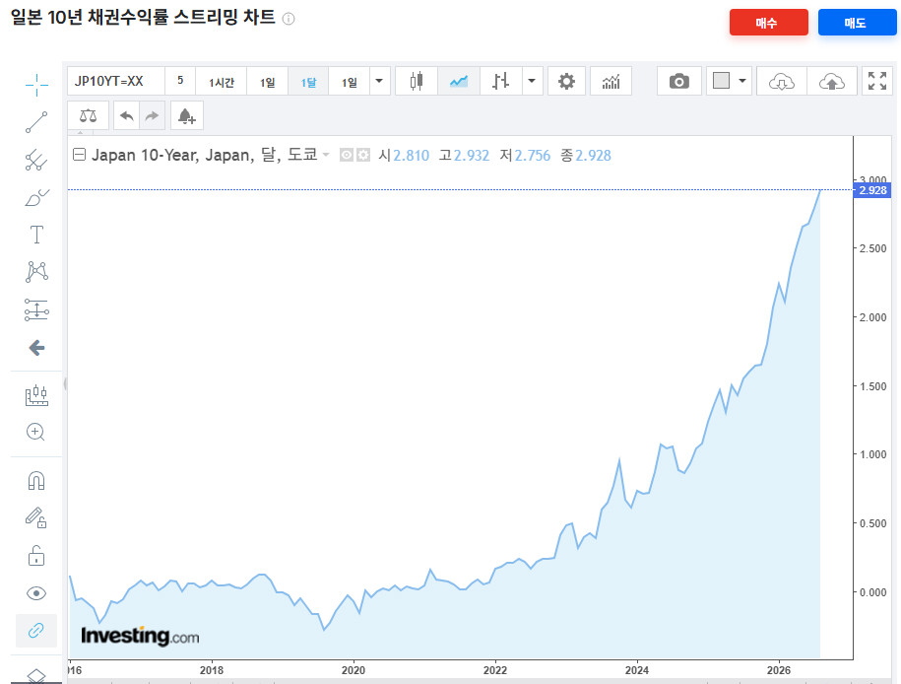Viewport: 901px width, 684px height.
Task: Click the JP10YT=XX symbol field
Action: 116,81
